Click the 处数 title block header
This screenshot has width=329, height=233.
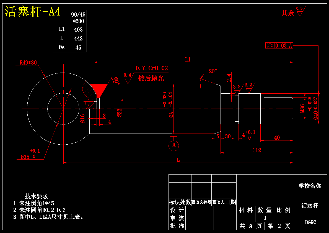click(x=186, y=202)
